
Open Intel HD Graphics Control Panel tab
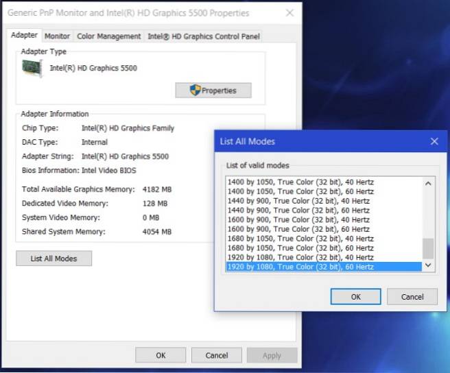pos(204,36)
